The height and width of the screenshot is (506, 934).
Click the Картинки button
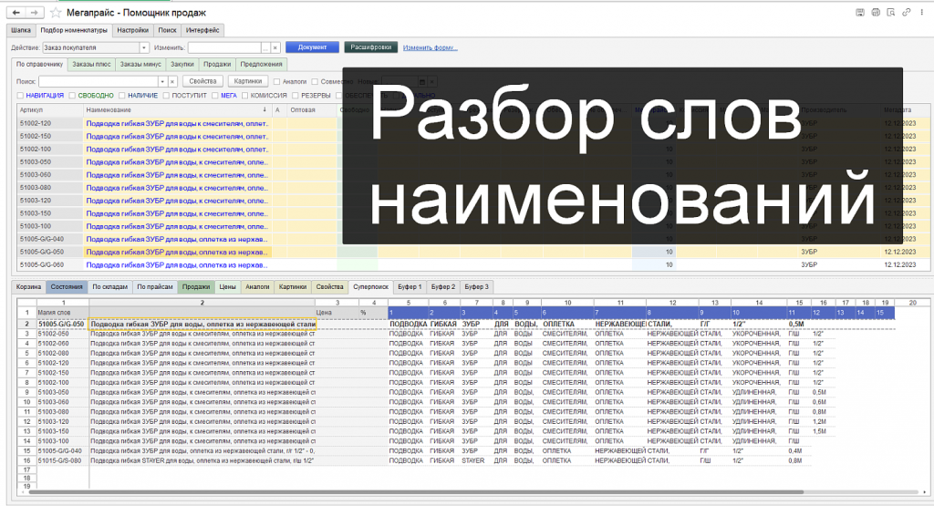[x=248, y=81]
